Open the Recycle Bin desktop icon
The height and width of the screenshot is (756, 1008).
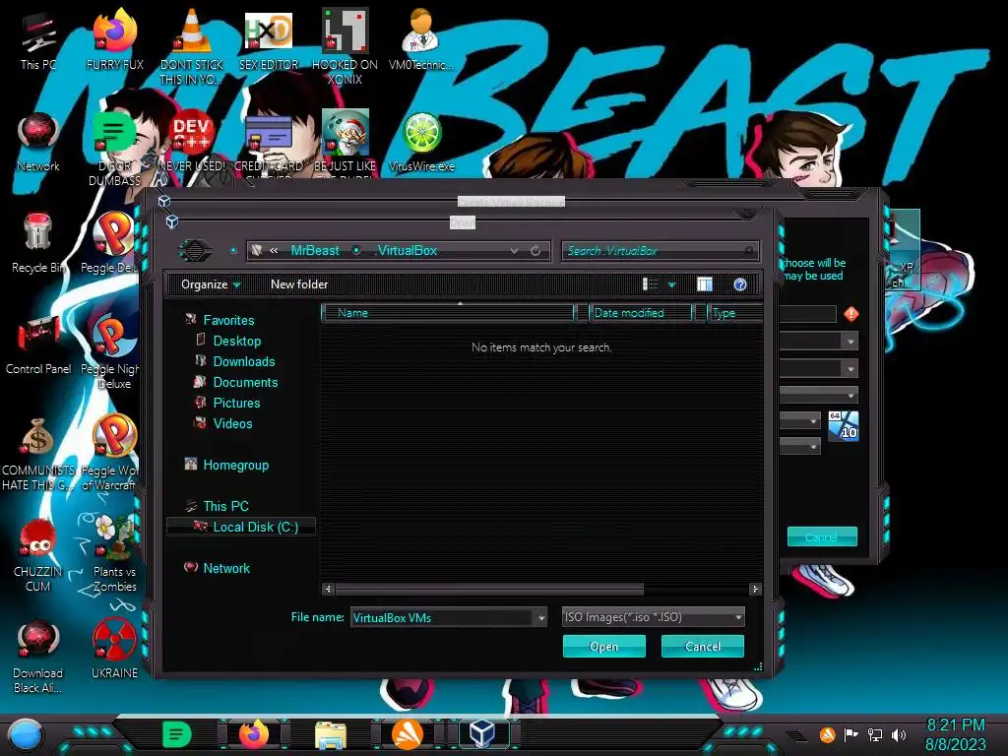[x=38, y=243]
